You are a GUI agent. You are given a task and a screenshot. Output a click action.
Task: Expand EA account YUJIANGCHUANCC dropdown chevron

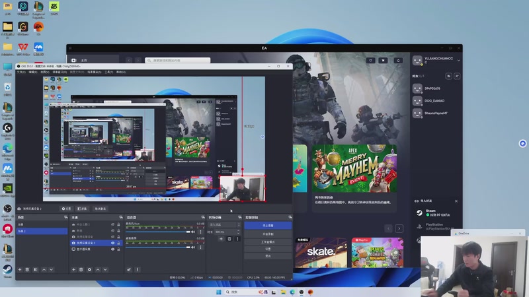pos(458,60)
